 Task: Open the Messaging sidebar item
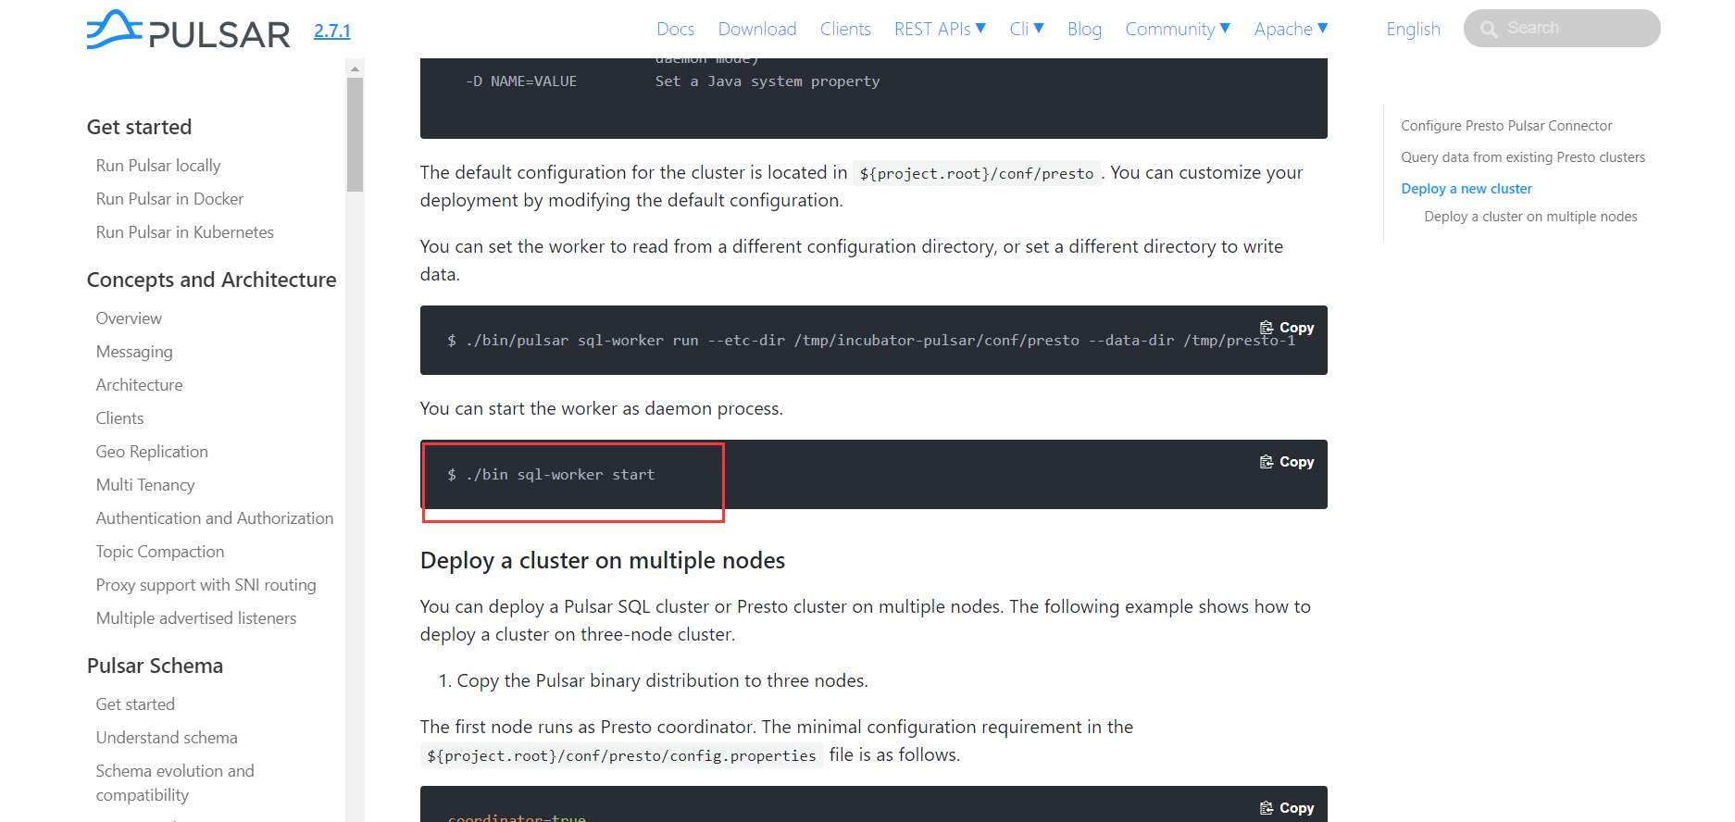pyautogui.click(x=134, y=352)
